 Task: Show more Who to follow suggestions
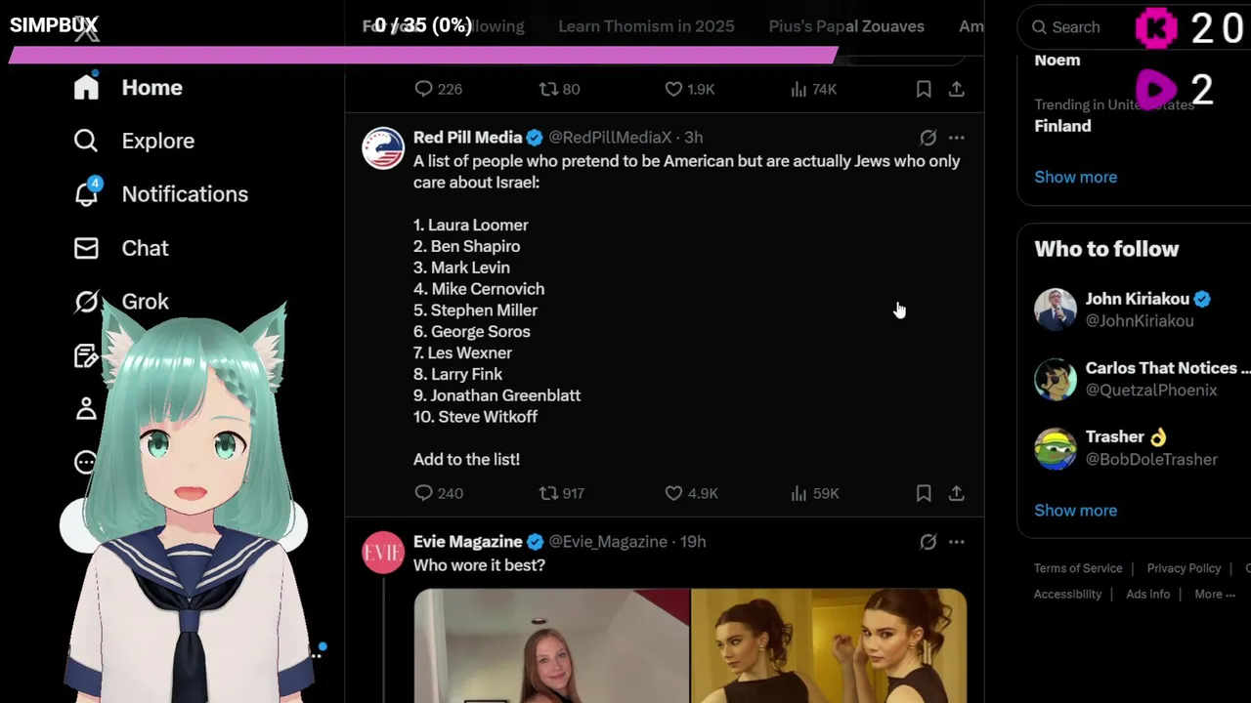click(1075, 510)
